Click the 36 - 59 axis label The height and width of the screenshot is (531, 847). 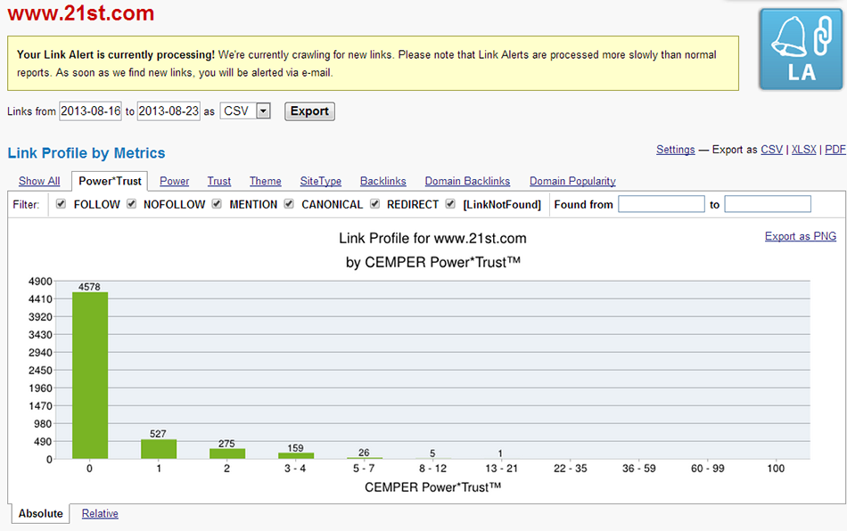click(639, 469)
